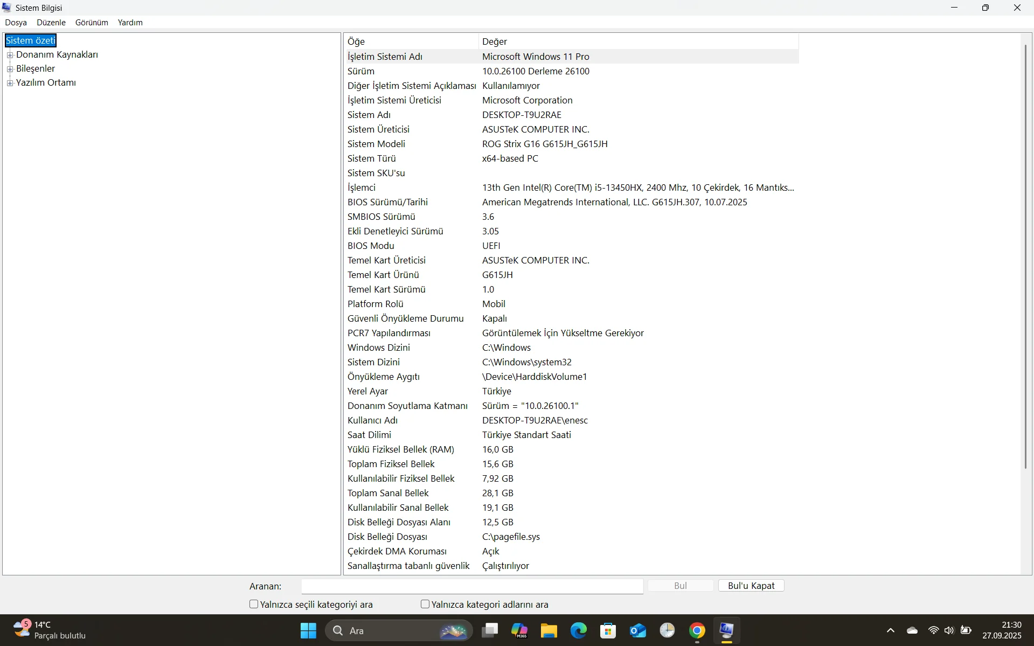Image resolution: width=1034 pixels, height=646 pixels.
Task: Open the Clock app in the taskbar
Action: (x=668, y=630)
